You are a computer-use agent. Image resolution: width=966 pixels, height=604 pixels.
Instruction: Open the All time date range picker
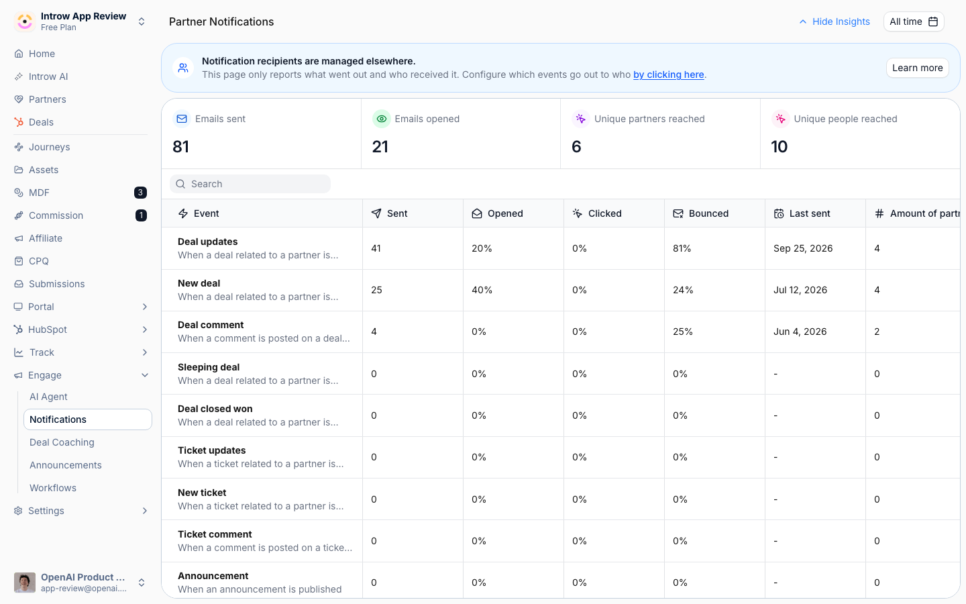coord(914,21)
